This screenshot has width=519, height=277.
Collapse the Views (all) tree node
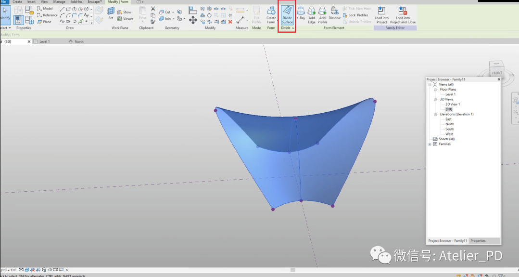click(430, 85)
